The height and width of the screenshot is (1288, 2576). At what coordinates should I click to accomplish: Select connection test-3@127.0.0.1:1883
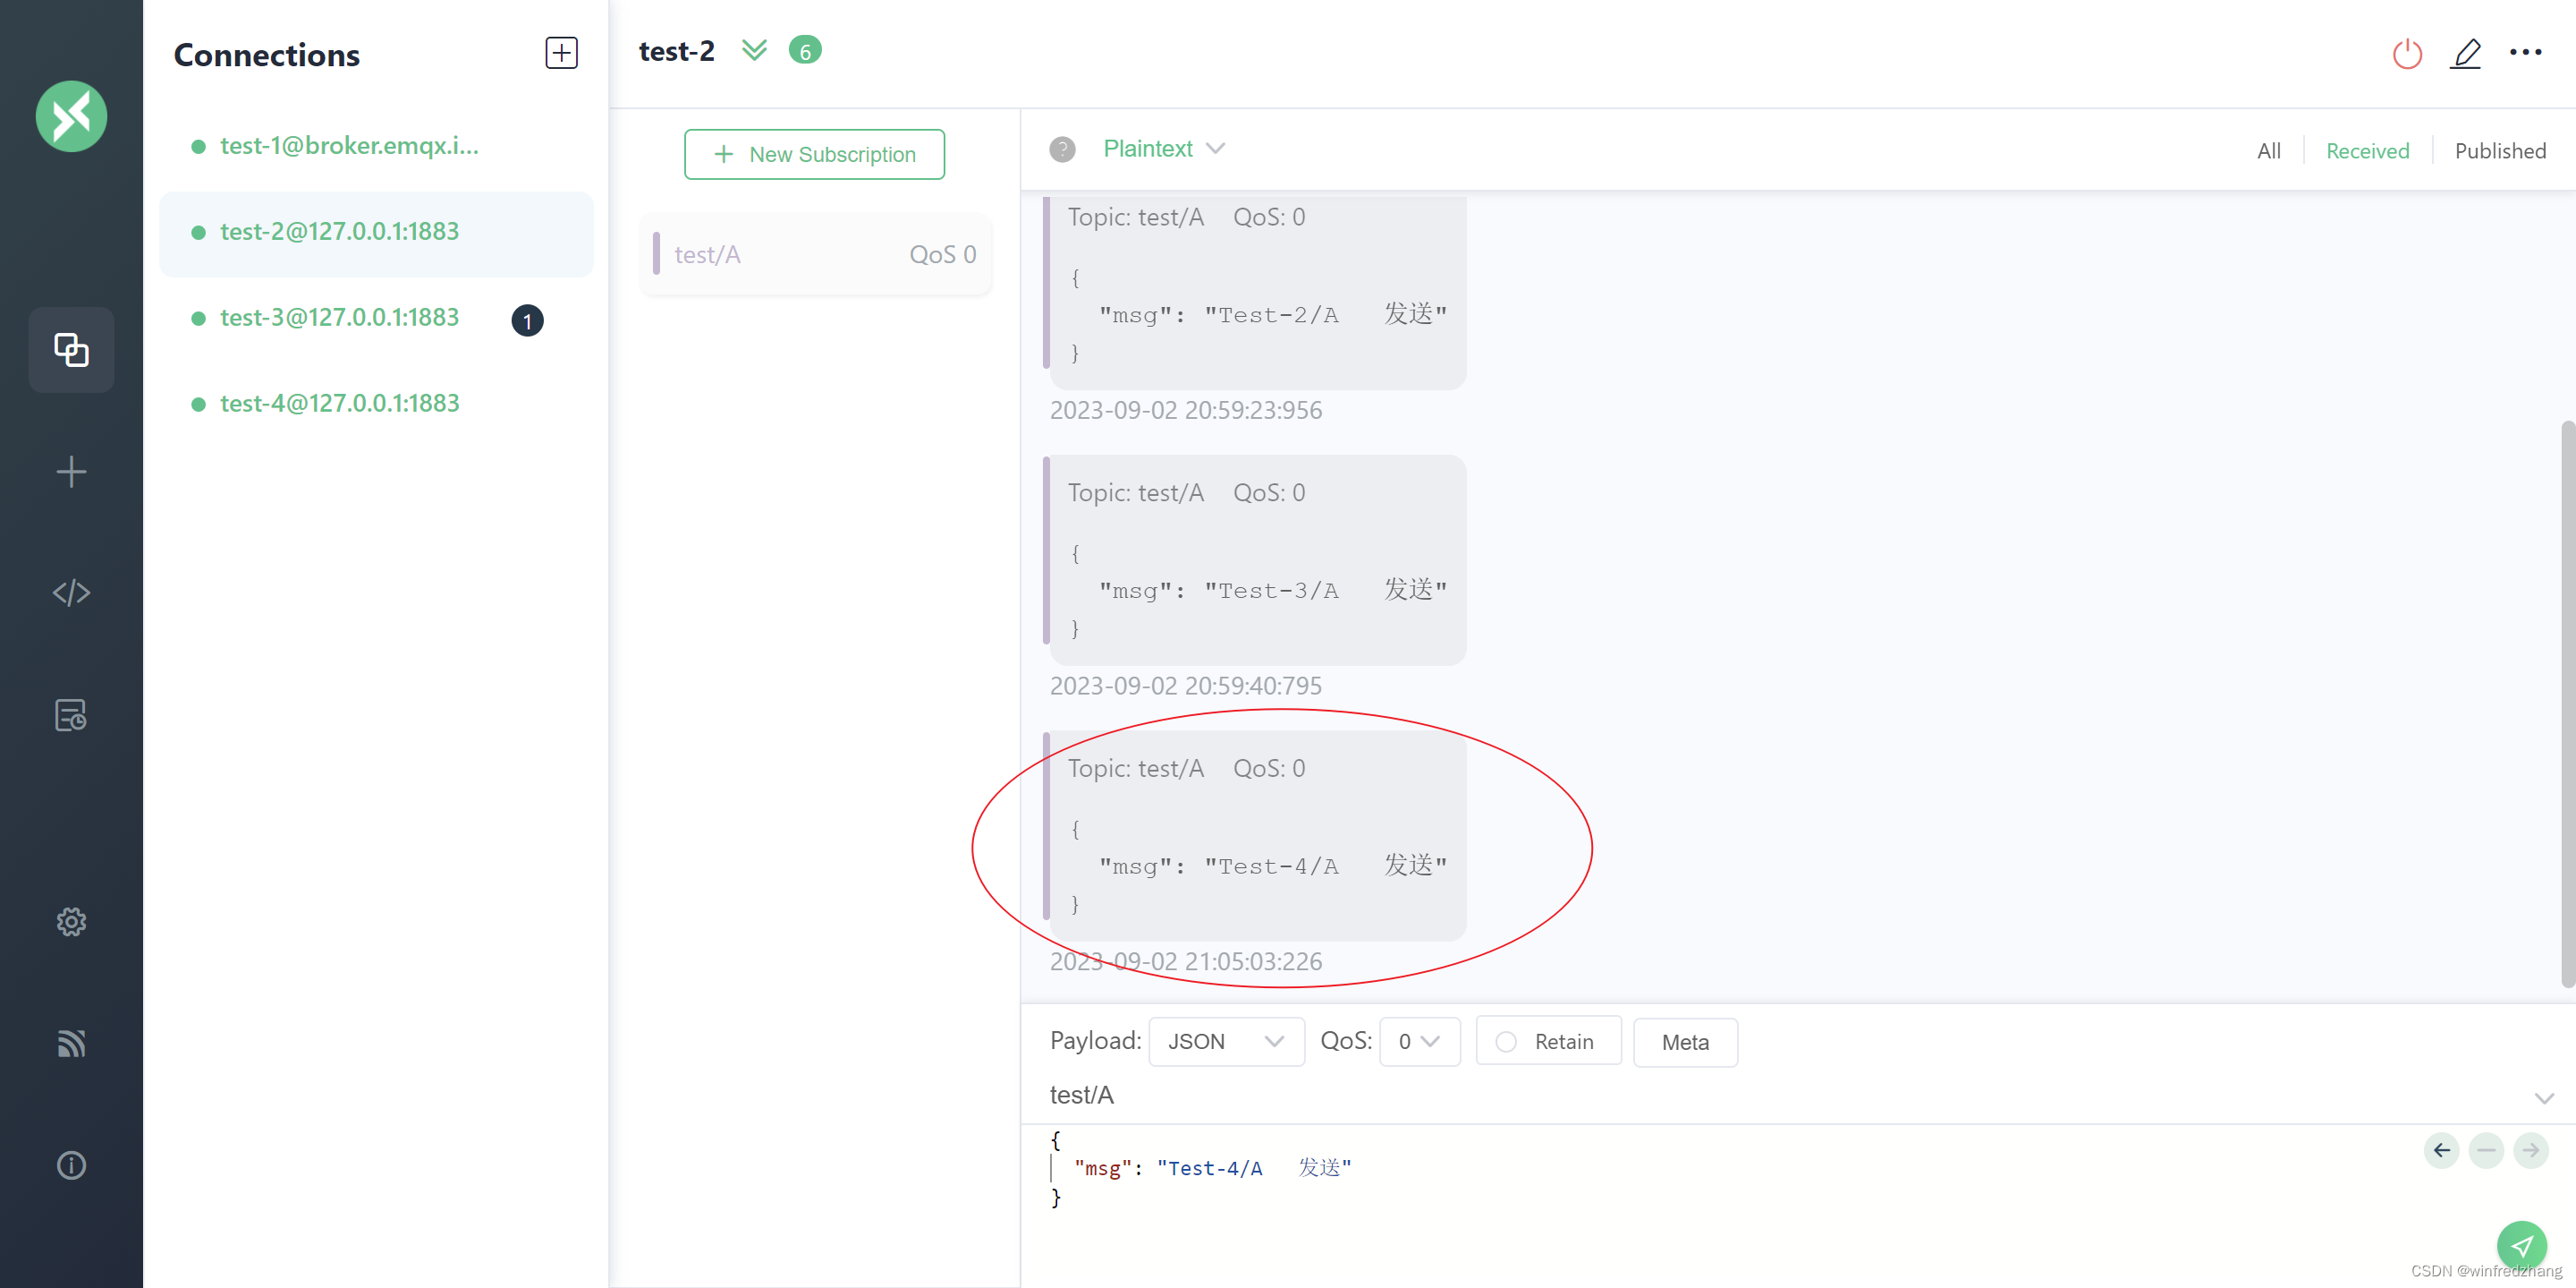coord(376,319)
